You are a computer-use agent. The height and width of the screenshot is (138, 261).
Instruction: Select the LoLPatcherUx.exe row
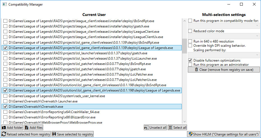pyautogui.click(x=92, y=80)
